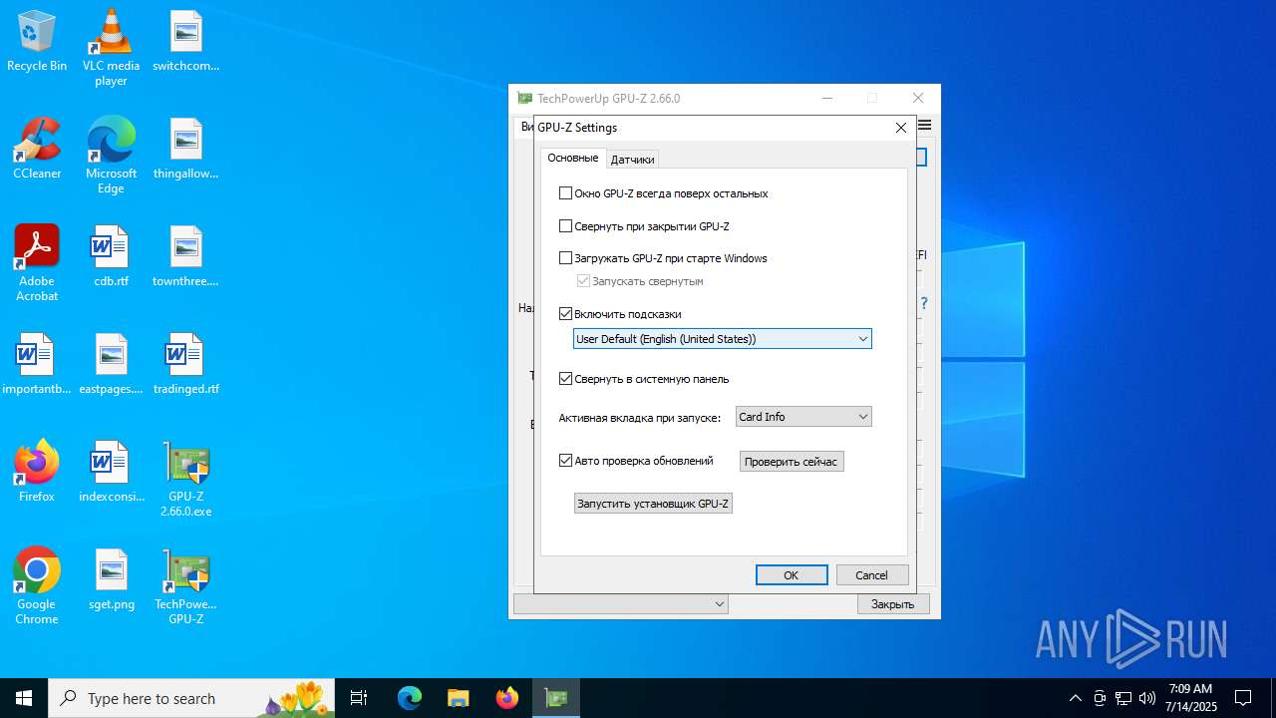Screen dimensions: 1276x718
Task: Open the CCleaner desktop shortcut
Action: [x=37, y=149]
